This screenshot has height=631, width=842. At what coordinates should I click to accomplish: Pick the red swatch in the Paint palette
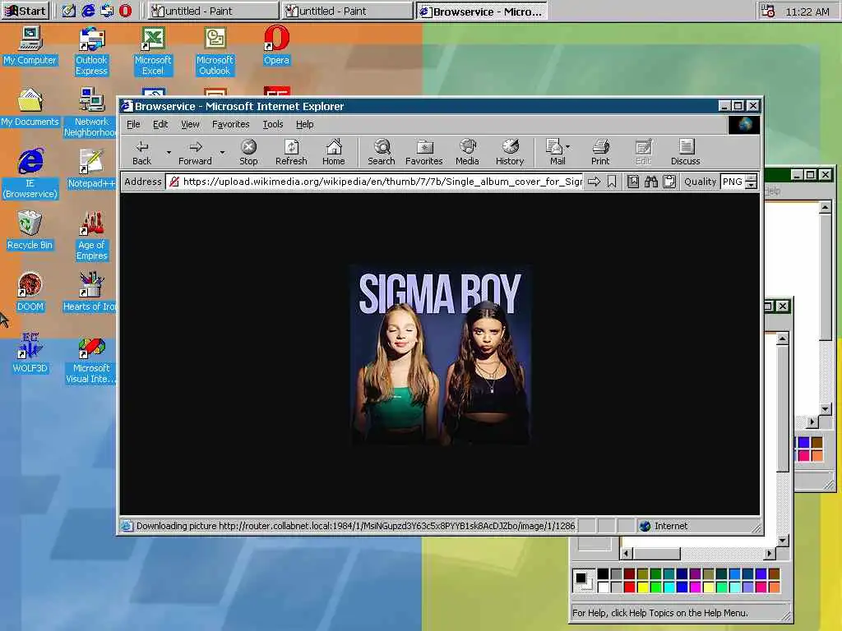click(x=629, y=587)
